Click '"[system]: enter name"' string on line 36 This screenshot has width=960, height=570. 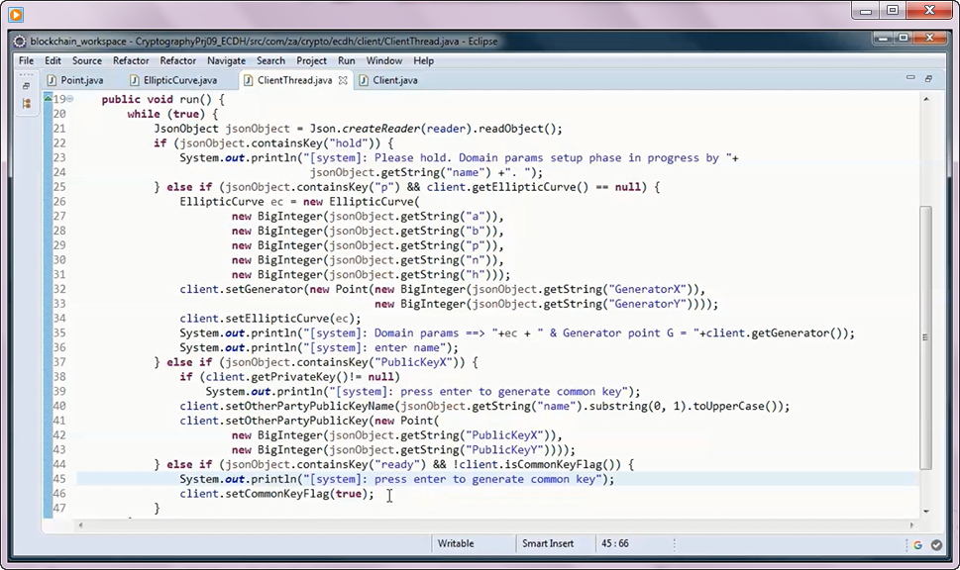[x=374, y=347]
